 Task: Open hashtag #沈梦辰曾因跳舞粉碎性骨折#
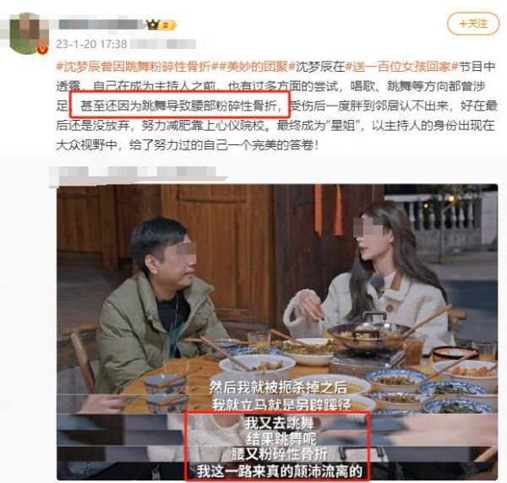[134, 67]
